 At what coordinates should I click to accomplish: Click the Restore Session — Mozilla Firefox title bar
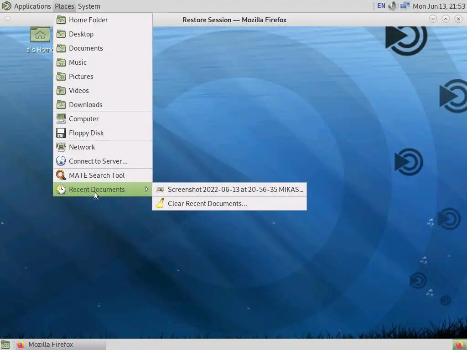(x=234, y=20)
